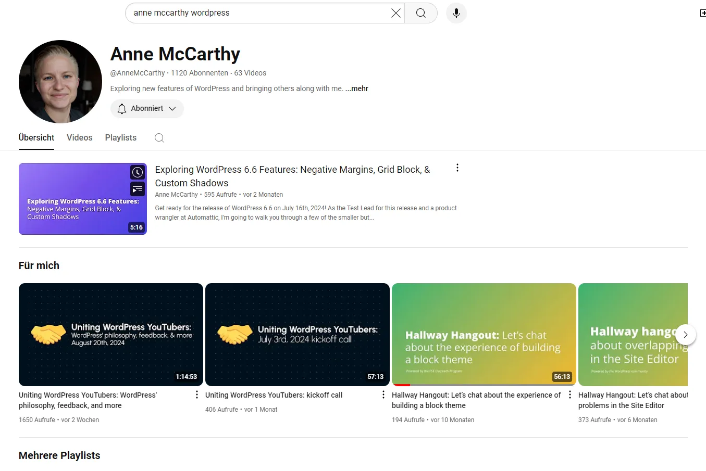Click the 194 Aufrufe view count
The width and height of the screenshot is (706, 471).
[x=408, y=420]
